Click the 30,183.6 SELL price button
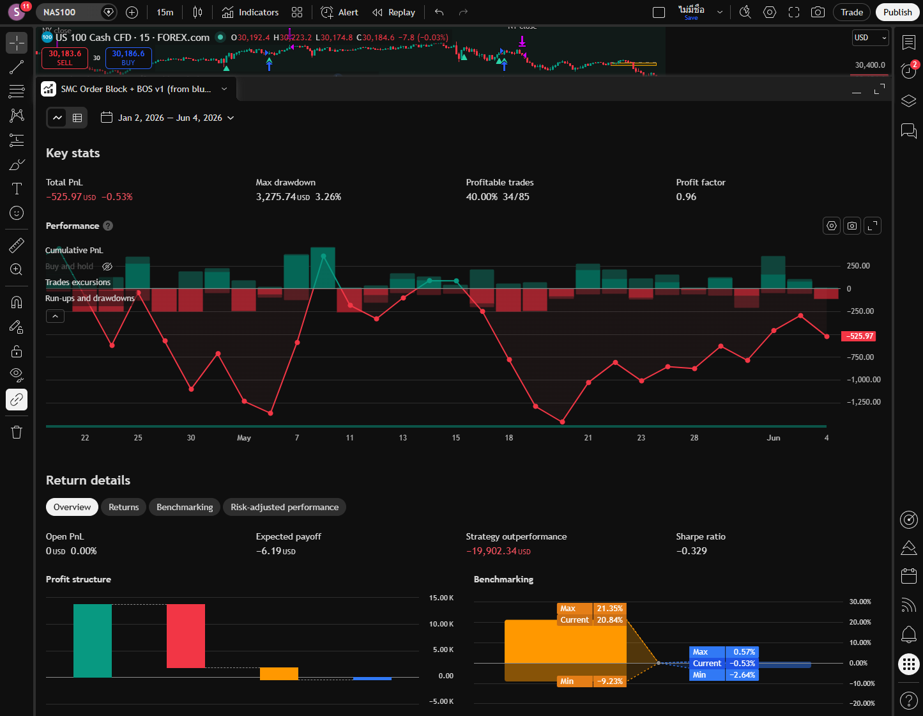Screen dimensions: 923x716 65,58
